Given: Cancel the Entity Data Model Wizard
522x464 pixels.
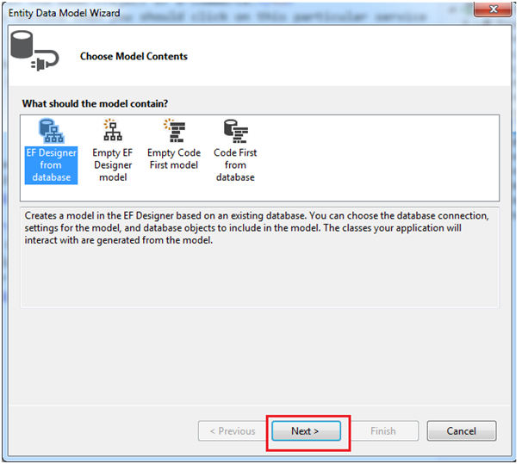Looking at the screenshot, I should (x=463, y=432).
